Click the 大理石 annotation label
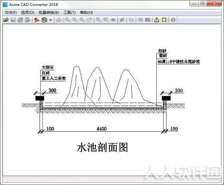224x185 pixels. 48,67
